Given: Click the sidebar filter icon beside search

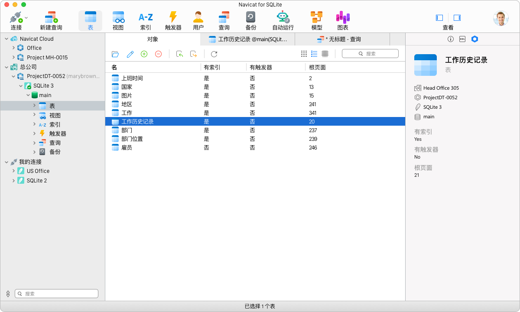Looking at the screenshot, I should pyautogui.click(x=8, y=293).
